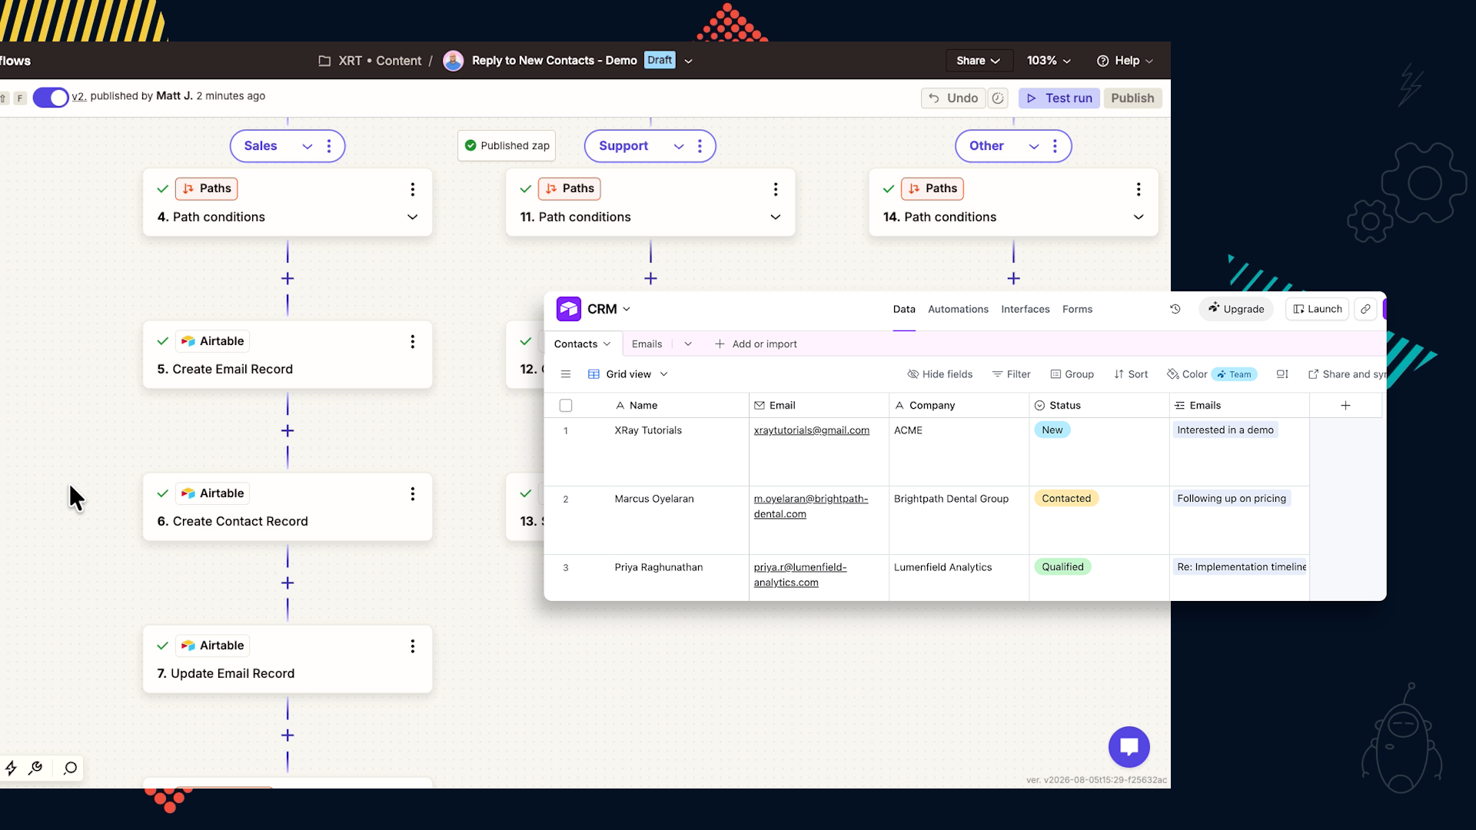Open the Color Team field coloring option
This screenshot has width=1476, height=830.
1212,374
